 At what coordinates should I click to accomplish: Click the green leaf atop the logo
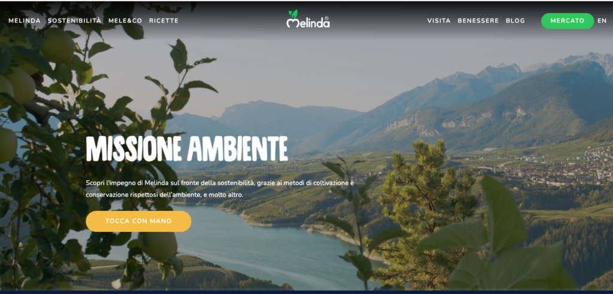[293, 14]
